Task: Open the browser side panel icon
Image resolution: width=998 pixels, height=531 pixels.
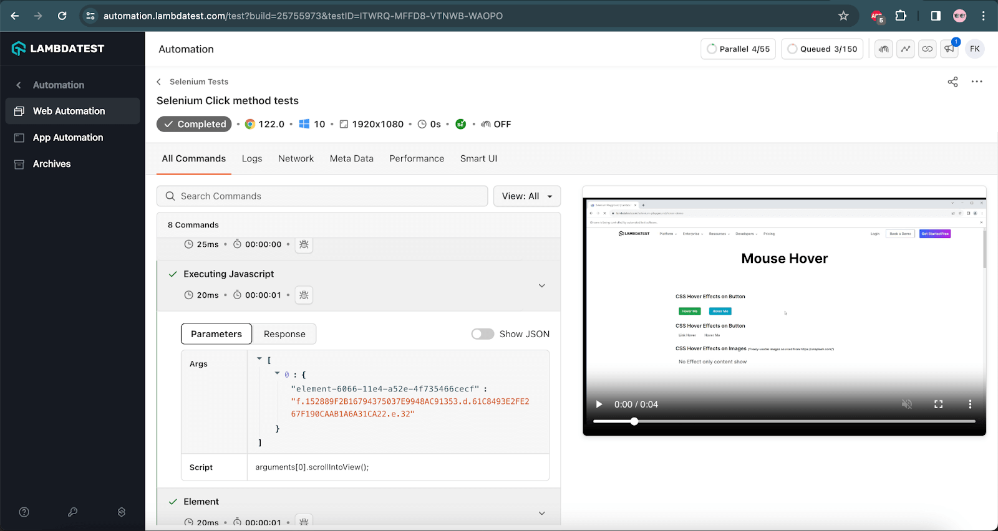Action: (936, 16)
